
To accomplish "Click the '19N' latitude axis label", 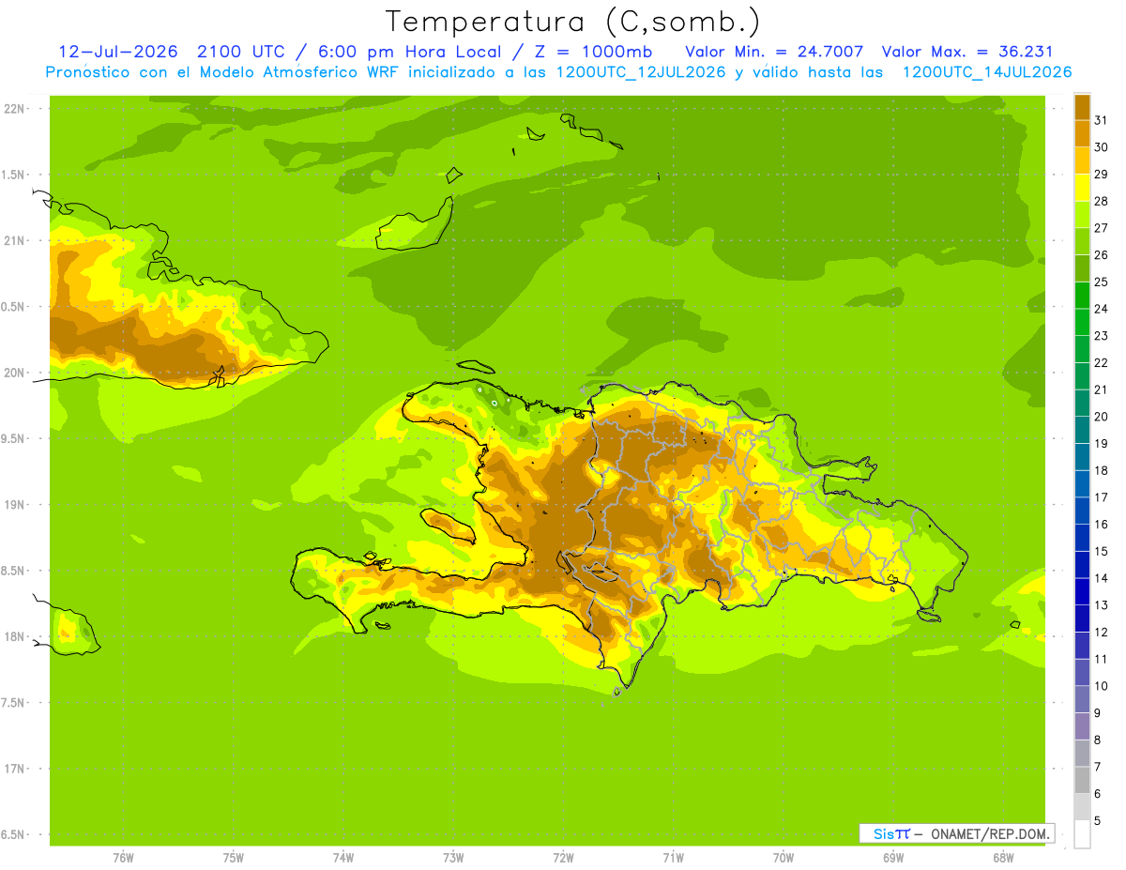I will click(x=13, y=505).
